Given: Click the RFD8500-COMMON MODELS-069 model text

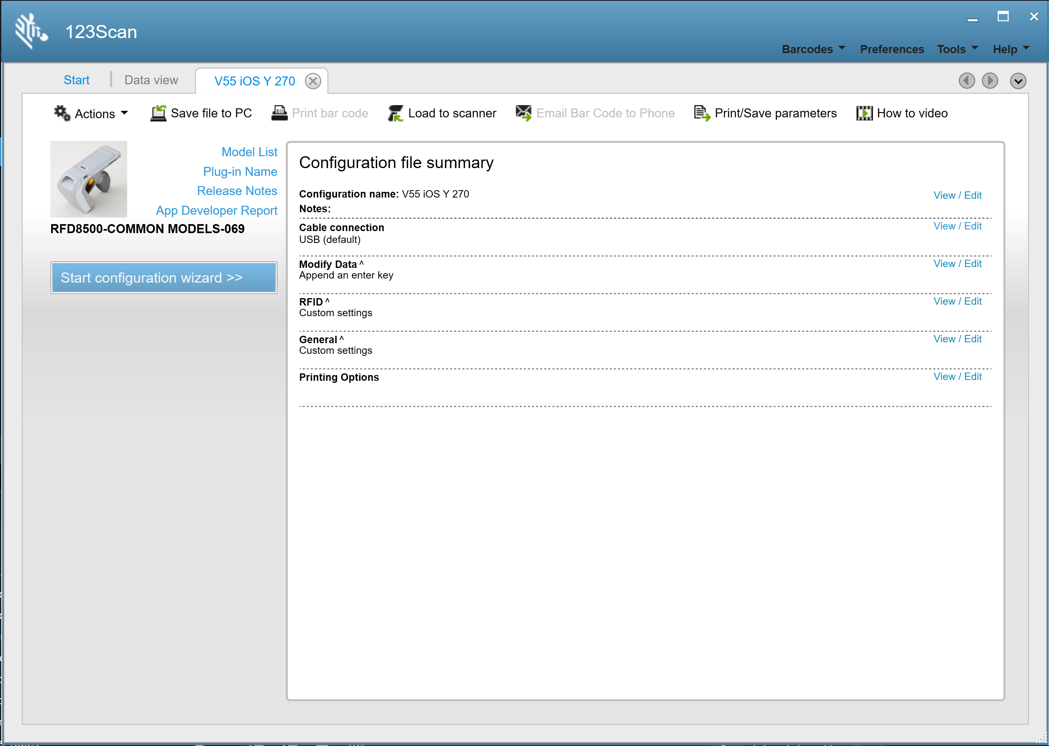Looking at the screenshot, I should [147, 229].
